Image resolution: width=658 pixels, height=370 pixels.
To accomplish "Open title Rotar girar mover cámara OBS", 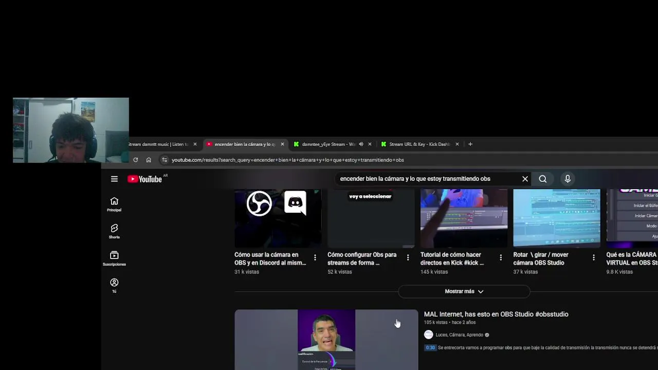I will (x=541, y=258).
